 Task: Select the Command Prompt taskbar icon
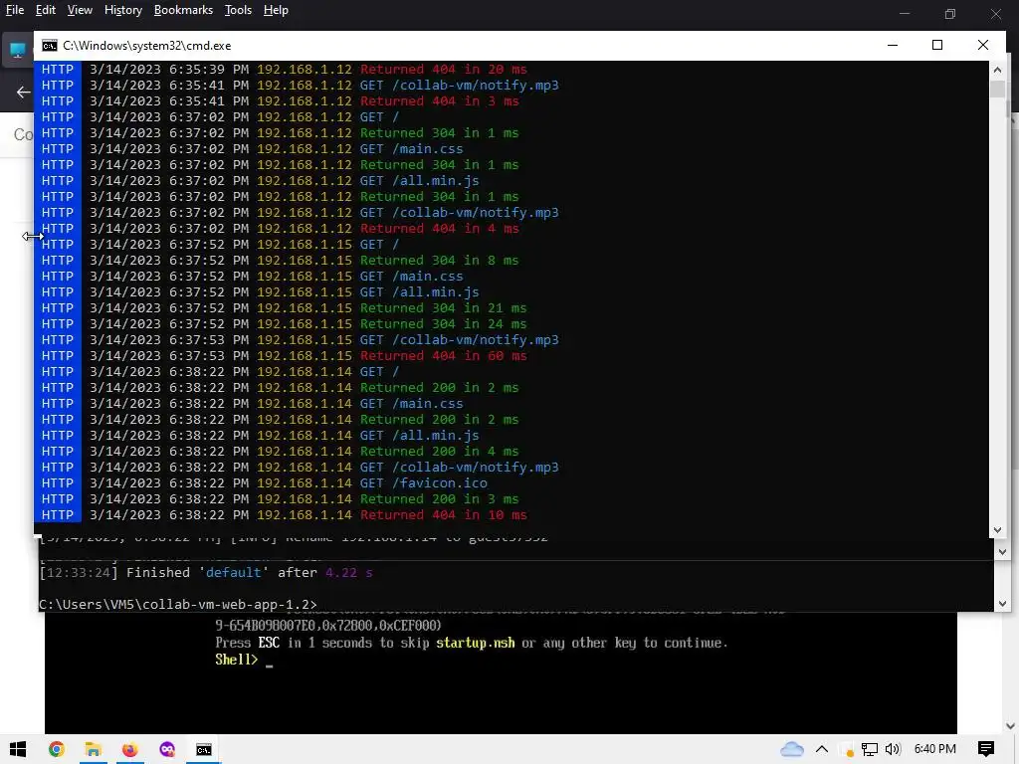(x=203, y=749)
